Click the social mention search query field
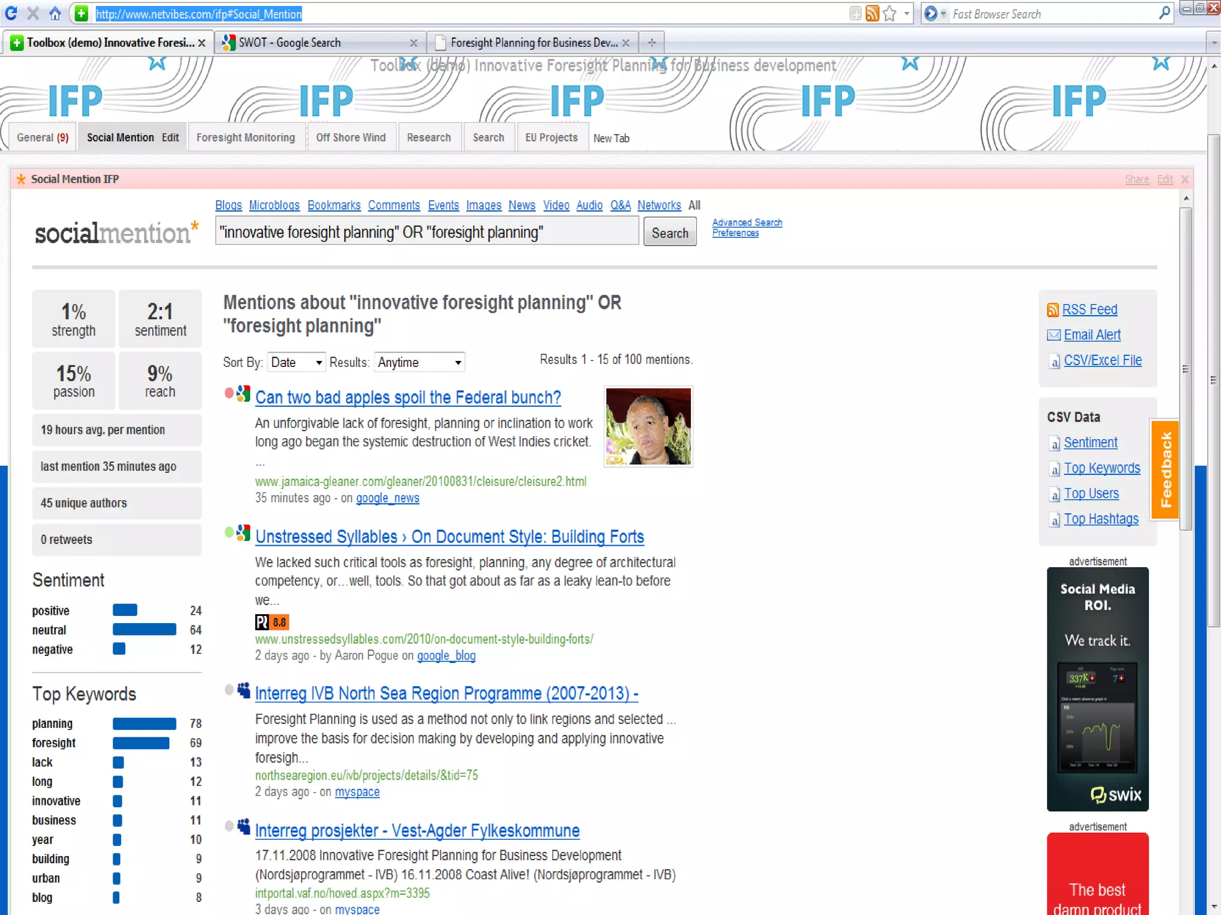The height and width of the screenshot is (915, 1221). tap(426, 232)
